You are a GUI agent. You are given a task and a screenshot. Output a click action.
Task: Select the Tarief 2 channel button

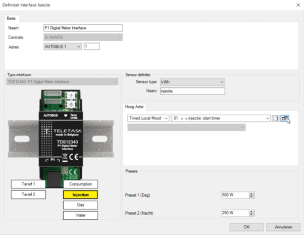pos(28,195)
